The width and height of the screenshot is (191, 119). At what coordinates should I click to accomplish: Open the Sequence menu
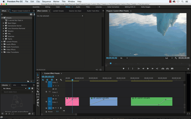click(x=46, y=2)
